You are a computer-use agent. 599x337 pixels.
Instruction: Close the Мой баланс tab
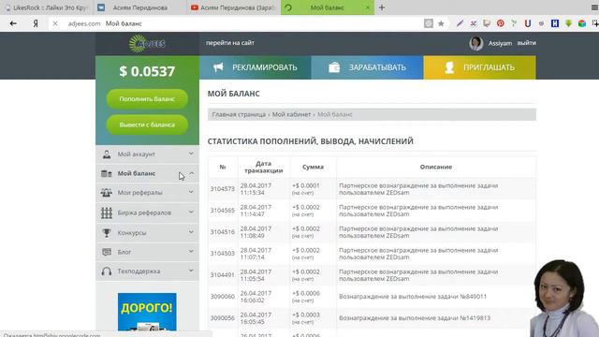pos(368,7)
